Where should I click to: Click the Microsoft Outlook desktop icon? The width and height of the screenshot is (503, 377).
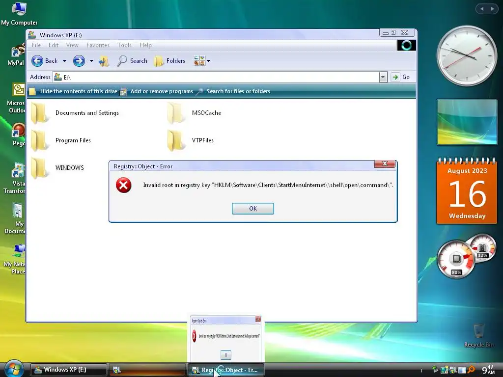pos(17,98)
